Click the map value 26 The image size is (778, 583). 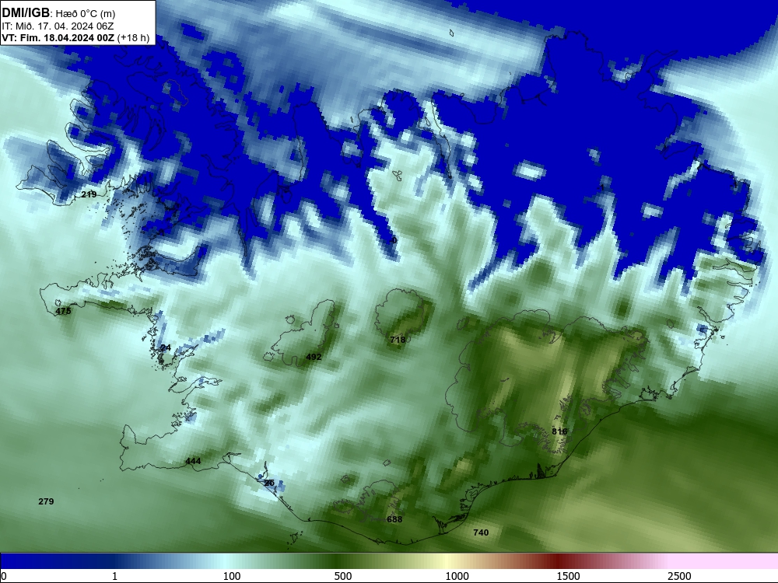(269, 483)
